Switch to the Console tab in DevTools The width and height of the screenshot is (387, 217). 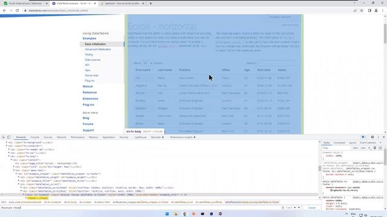35,137
